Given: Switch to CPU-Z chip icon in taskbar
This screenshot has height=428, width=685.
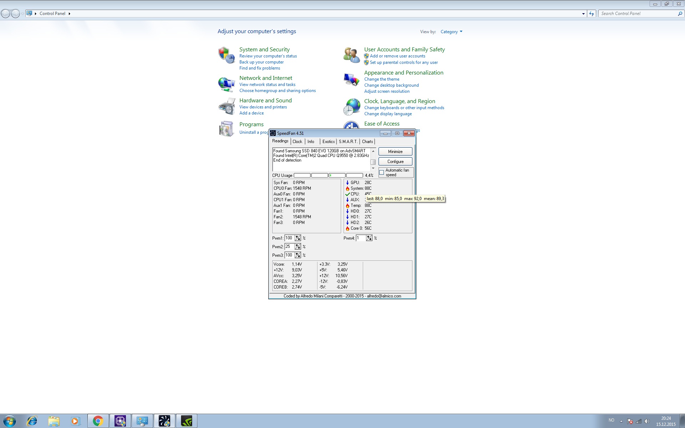Looking at the screenshot, I should 120,421.
